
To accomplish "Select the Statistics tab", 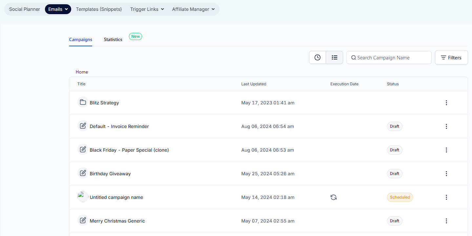I will (x=113, y=39).
